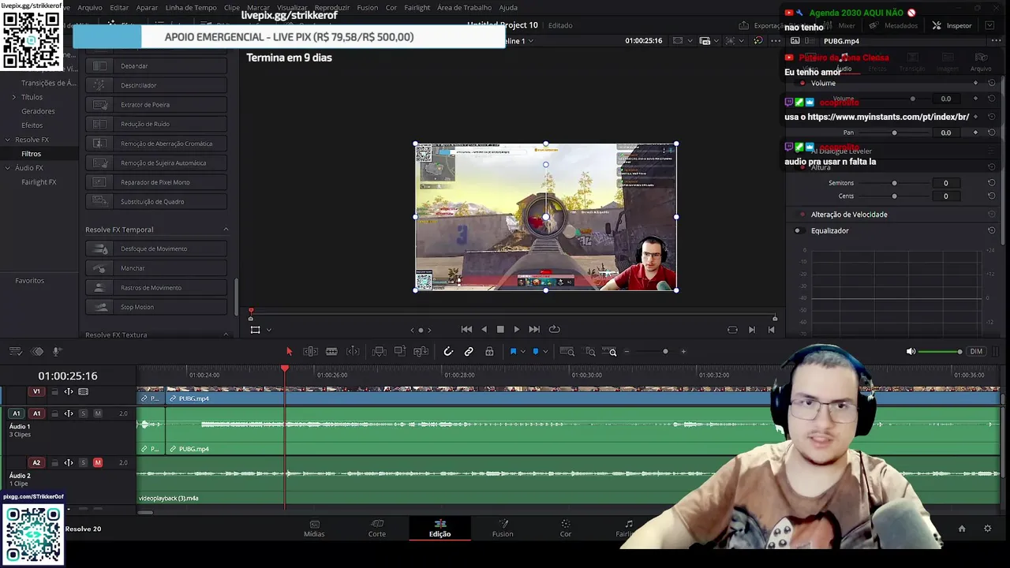
Task: Click the Detail zoom icon
Action: [x=590, y=352]
